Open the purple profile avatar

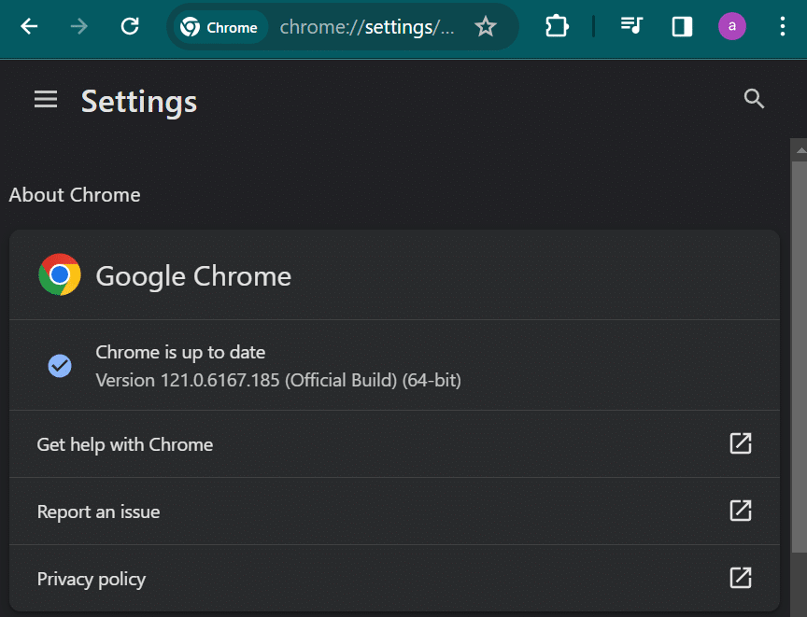pos(732,26)
